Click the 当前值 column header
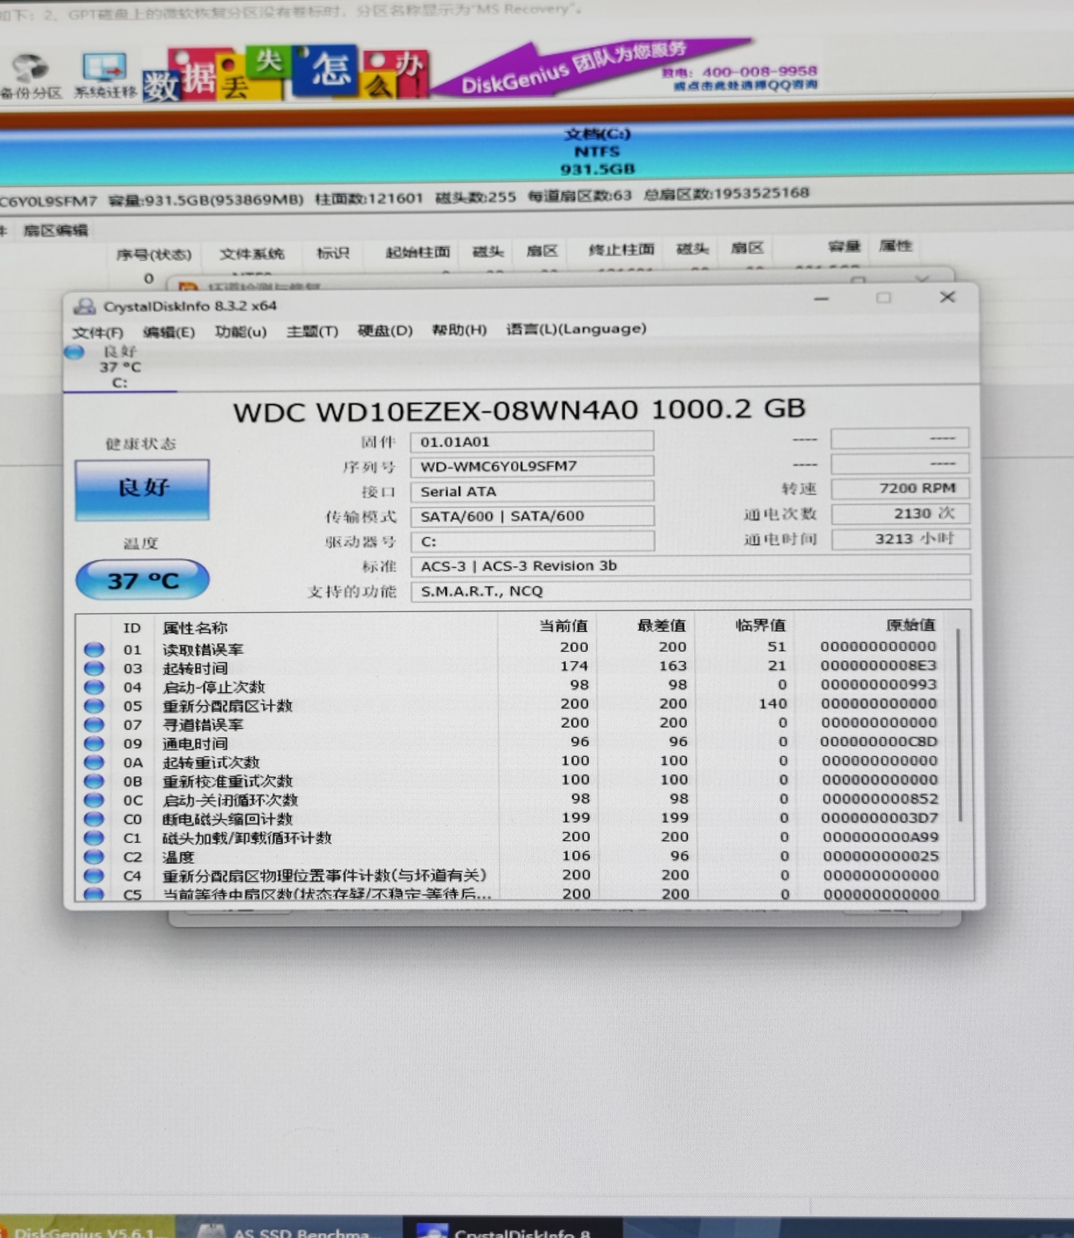Viewport: 1074px width, 1238px height. [x=563, y=626]
